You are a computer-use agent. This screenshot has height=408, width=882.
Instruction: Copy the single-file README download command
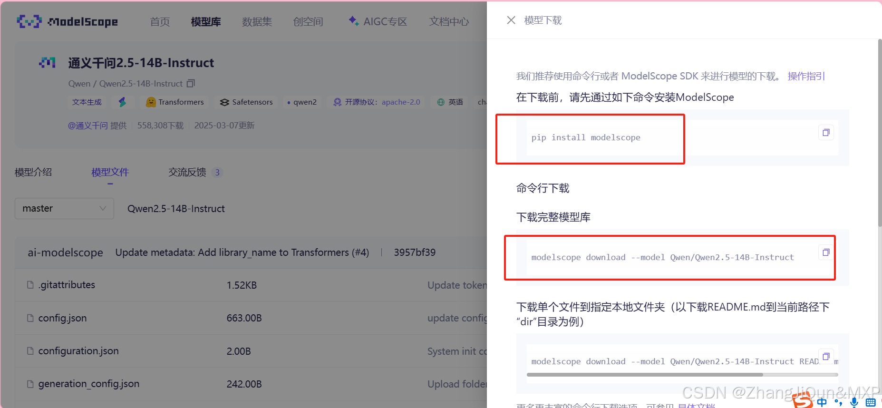click(826, 357)
